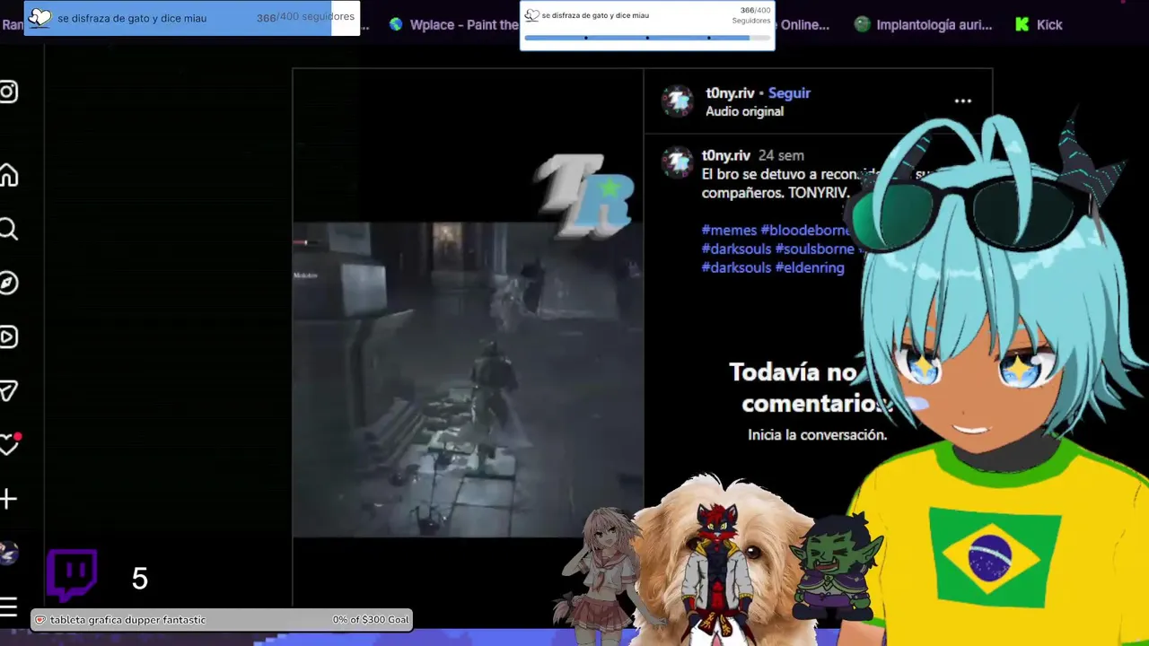Switch to the tab ending in Online...
Viewport: 1149px width, 646px height.
click(804, 25)
